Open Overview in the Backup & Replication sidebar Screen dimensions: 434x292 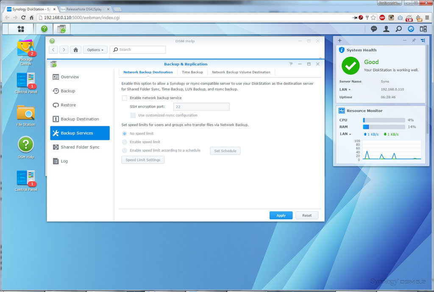click(80, 77)
